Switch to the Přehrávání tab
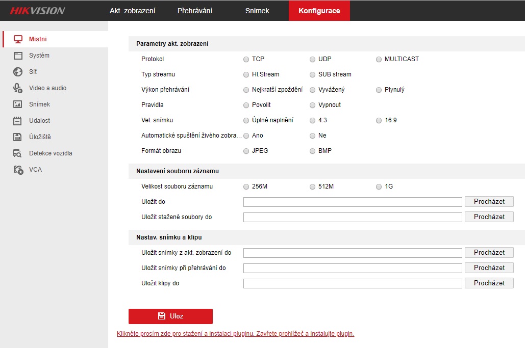The image size is (525, 348). click(195, 11)
